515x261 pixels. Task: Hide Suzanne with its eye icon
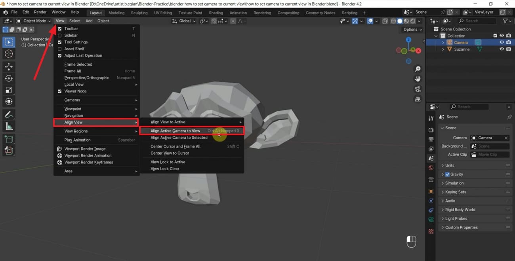click(502, 49)
